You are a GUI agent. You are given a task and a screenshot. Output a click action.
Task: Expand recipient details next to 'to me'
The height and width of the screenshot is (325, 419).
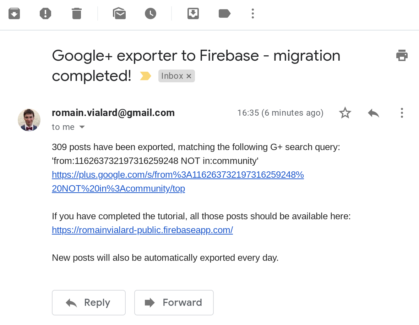[82, 127]
